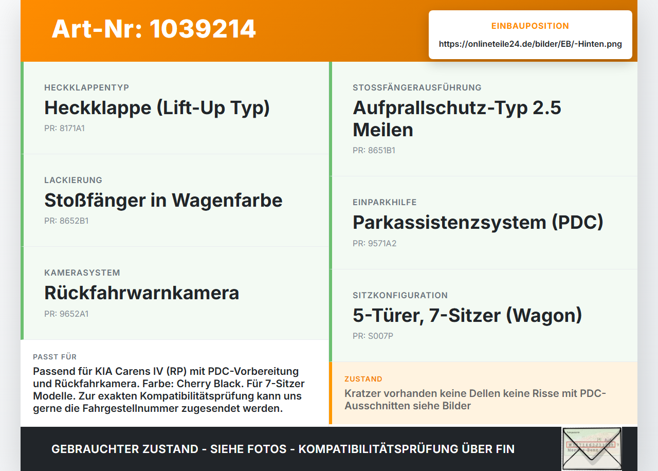Image resolution: width=658 pixels, height=471 pixels.
Task: Click the PR: 8171A1 code
Action: (x=64, y=129)
